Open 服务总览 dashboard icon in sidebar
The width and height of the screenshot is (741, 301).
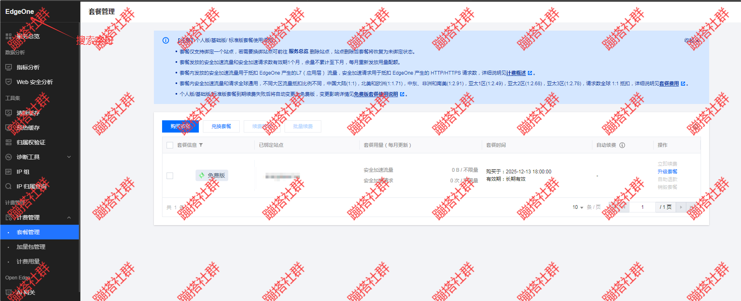9,36
